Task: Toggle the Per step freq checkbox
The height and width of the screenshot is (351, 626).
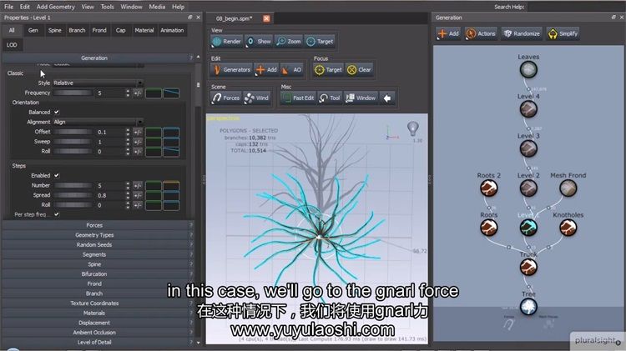Action: pos(56,214)
